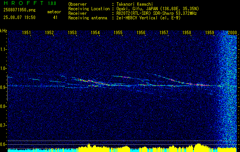Image resolution: width=240 pixels, height=152 pixels.
Task: Click the 1958 time axis marker
Action: coord(187,32)
